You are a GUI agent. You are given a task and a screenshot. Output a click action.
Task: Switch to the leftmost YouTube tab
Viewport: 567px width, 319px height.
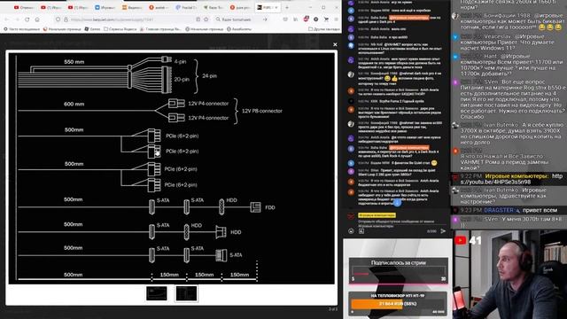(25, 8)
